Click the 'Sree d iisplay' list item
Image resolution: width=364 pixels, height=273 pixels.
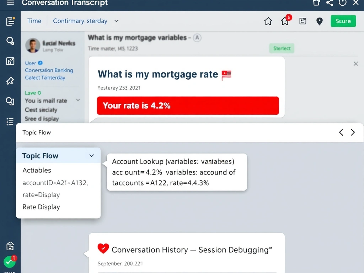click(x=42, y=119)
